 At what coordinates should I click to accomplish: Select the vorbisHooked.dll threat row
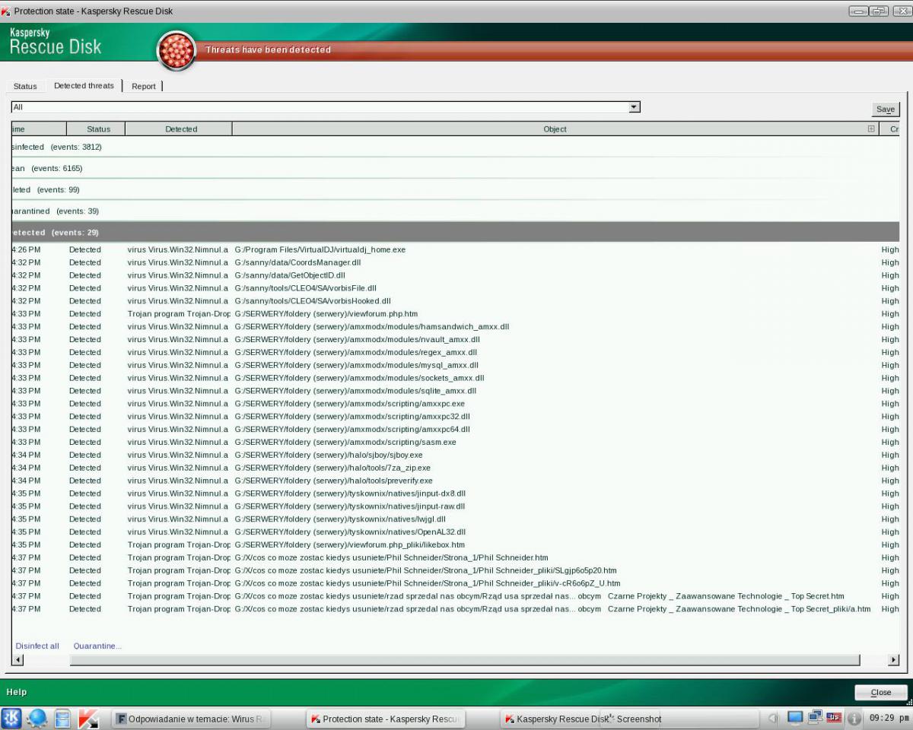(x=455, y=301)
